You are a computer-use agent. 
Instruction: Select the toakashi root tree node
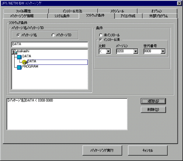pos(23,51)
